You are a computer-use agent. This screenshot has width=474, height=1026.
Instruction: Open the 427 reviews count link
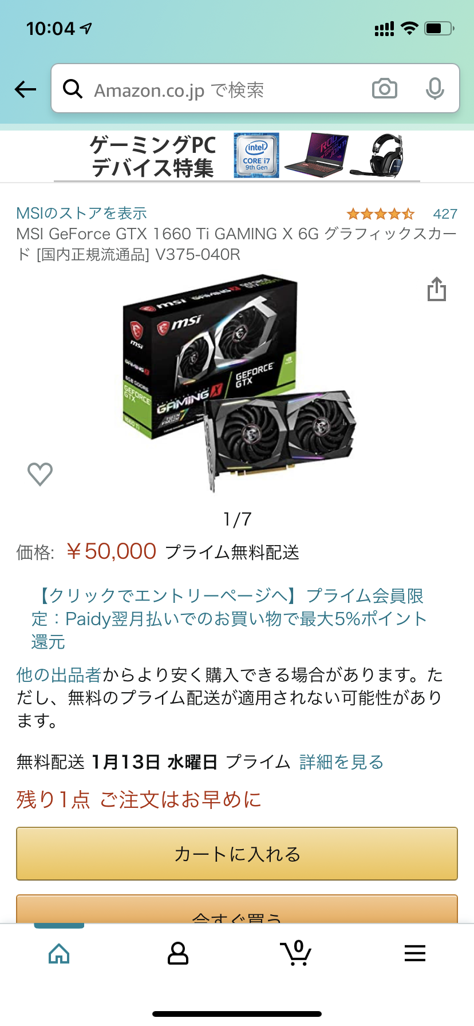click(x=445, y=214)
